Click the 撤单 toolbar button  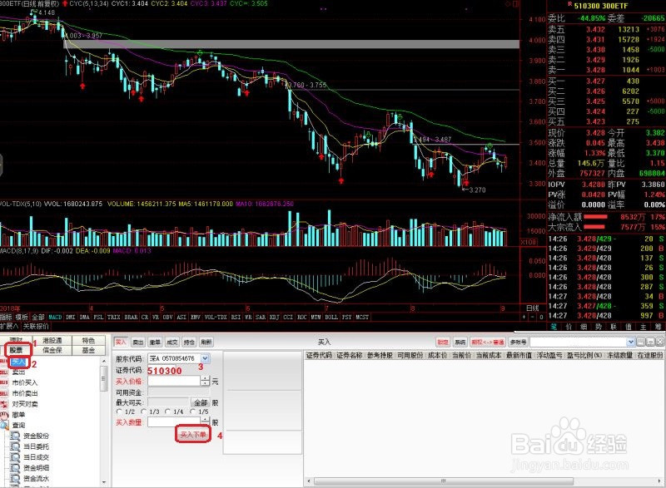tap(155, 342)
